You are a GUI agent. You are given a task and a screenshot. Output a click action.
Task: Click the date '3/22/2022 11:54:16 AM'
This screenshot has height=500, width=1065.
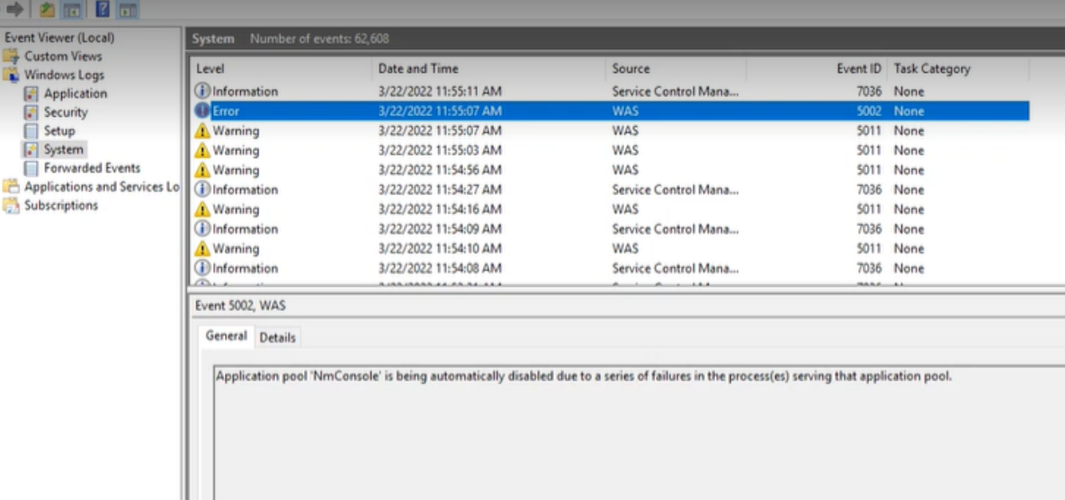(x=440, y=210)
